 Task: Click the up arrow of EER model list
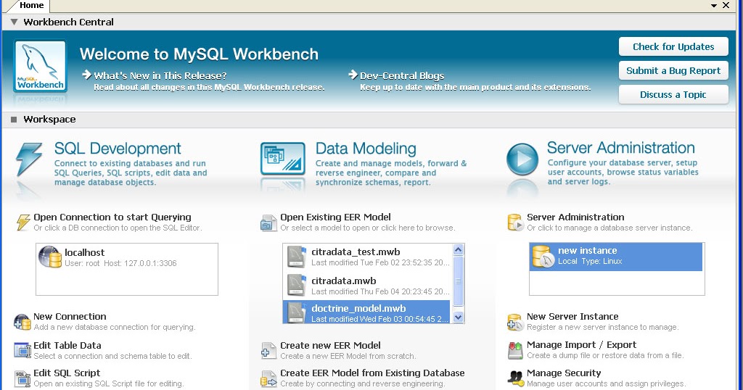pyautogui.click(x=459, y=249)
